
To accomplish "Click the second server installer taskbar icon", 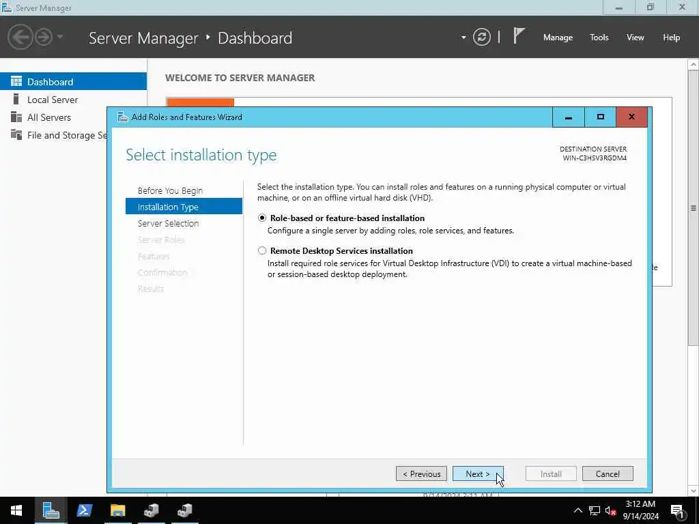I will 184,510.
